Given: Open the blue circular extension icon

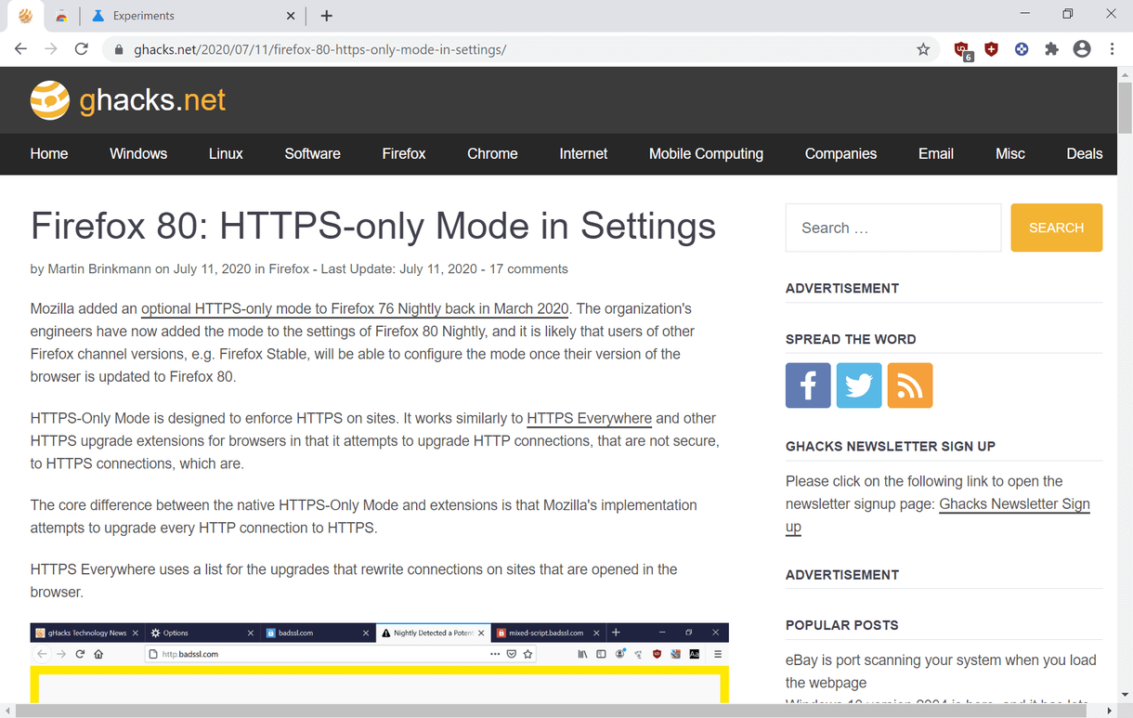Looking at the screenshot, I should [1022, 49].
